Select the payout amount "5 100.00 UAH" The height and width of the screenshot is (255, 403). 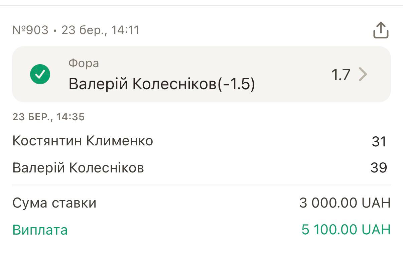tap(346, 230)
